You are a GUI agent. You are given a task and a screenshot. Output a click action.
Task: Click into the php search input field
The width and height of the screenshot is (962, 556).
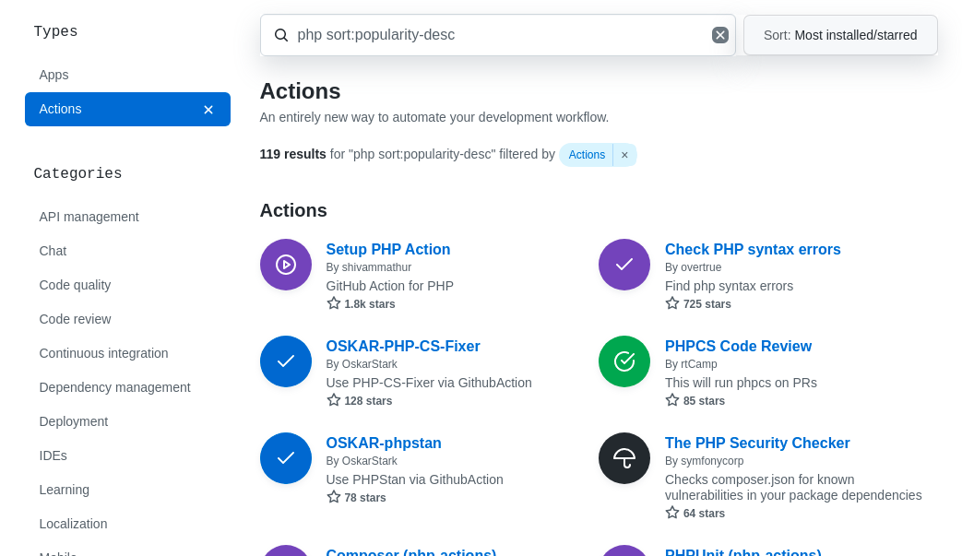click(498, 35)
